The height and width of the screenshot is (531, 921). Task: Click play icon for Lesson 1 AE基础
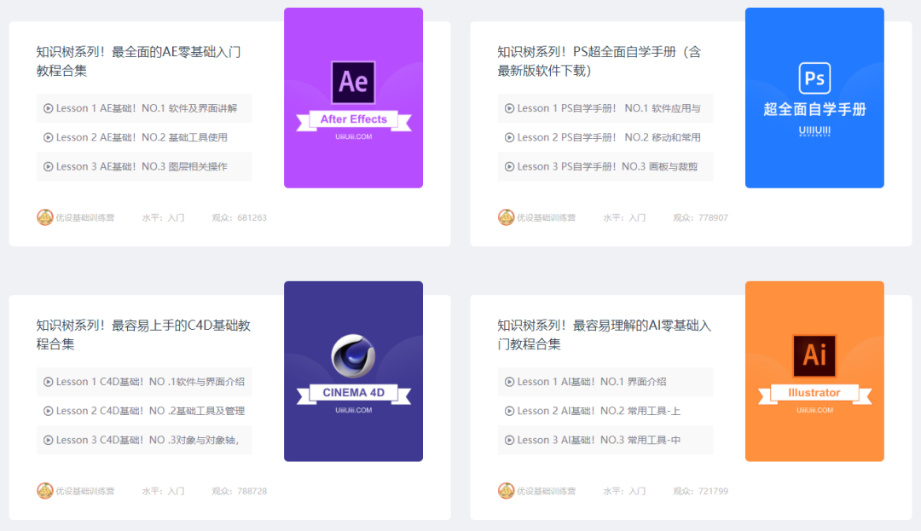48,108
